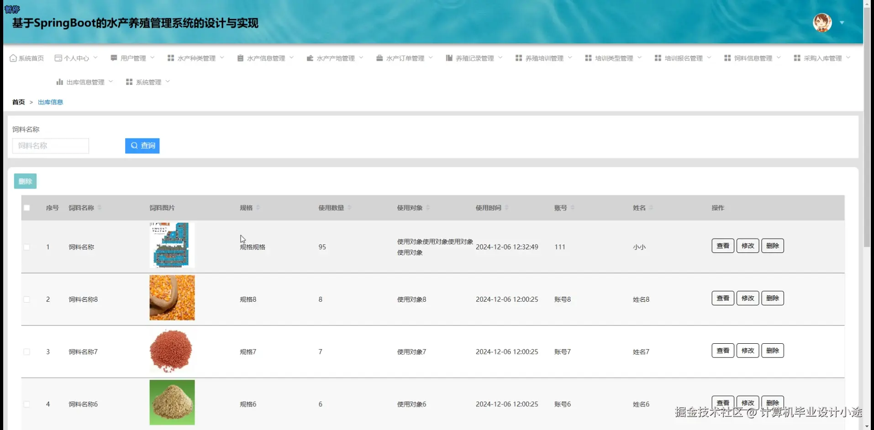Edit the 饲料名称8 record
This screenshot has height=430, width=874.
pos(748,298)
